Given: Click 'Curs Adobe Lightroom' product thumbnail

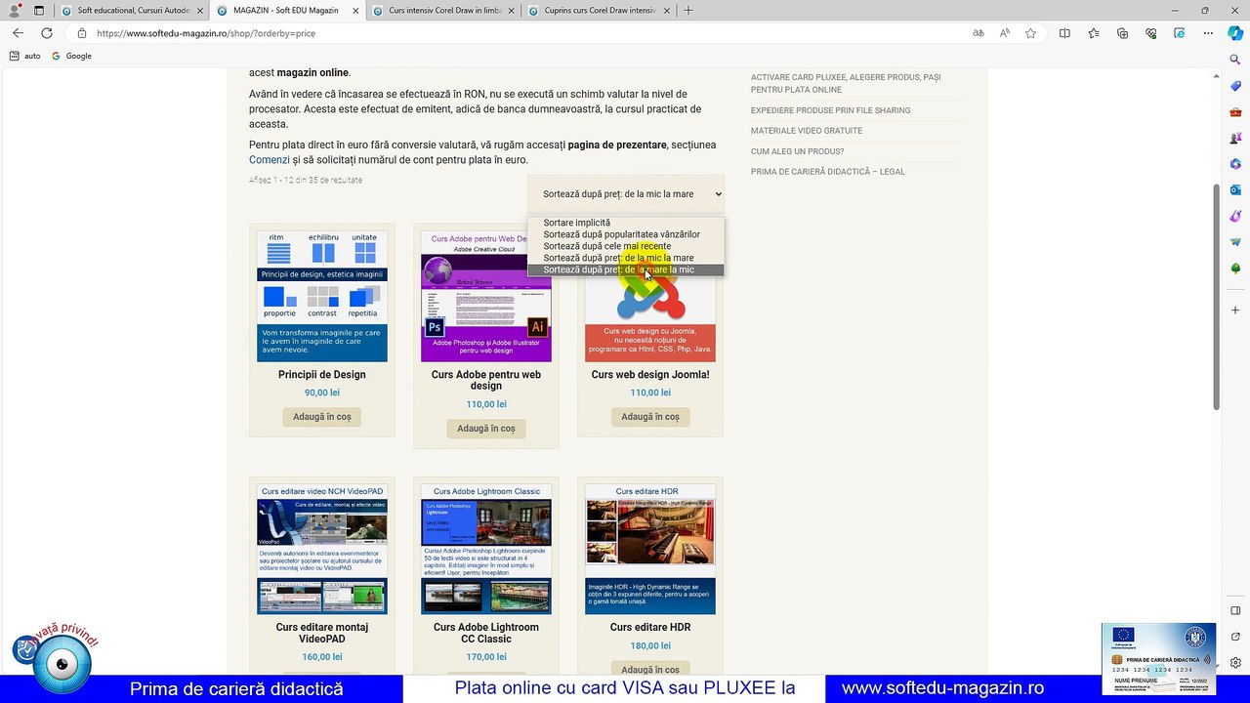Looking at the screenshot, I should click(486, 550).
